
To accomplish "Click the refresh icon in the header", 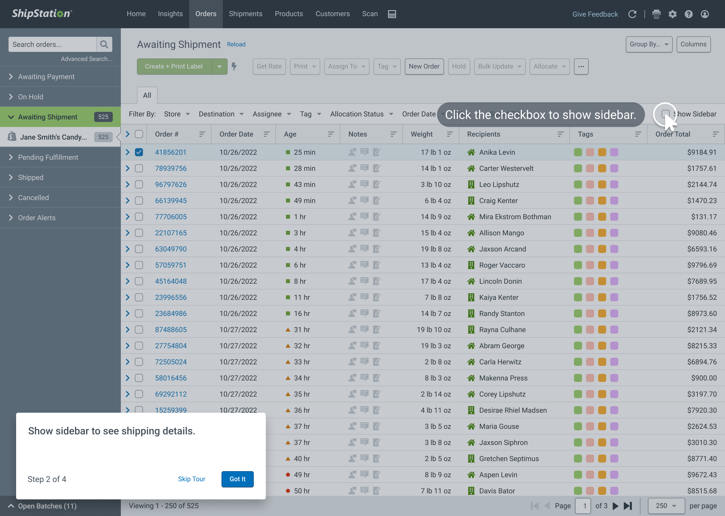I will [x=632, y=14].
